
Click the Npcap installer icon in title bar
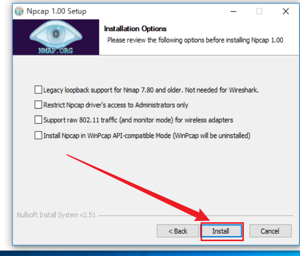tap(19, 11)
